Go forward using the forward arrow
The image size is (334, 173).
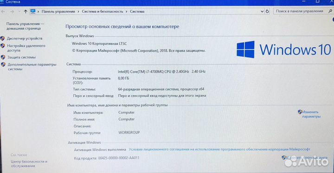point(12,12)
